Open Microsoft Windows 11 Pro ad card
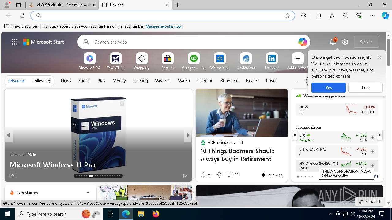The height and width of the screenshot is (220, 392). pyautogui.click(x=98, y=135)
